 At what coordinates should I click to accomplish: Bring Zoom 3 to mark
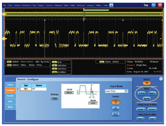(x=152, y=119)
